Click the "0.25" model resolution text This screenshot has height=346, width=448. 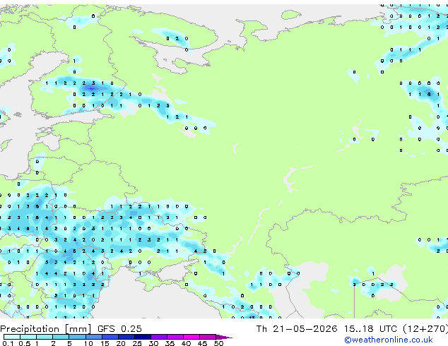(x=131, y=329)
